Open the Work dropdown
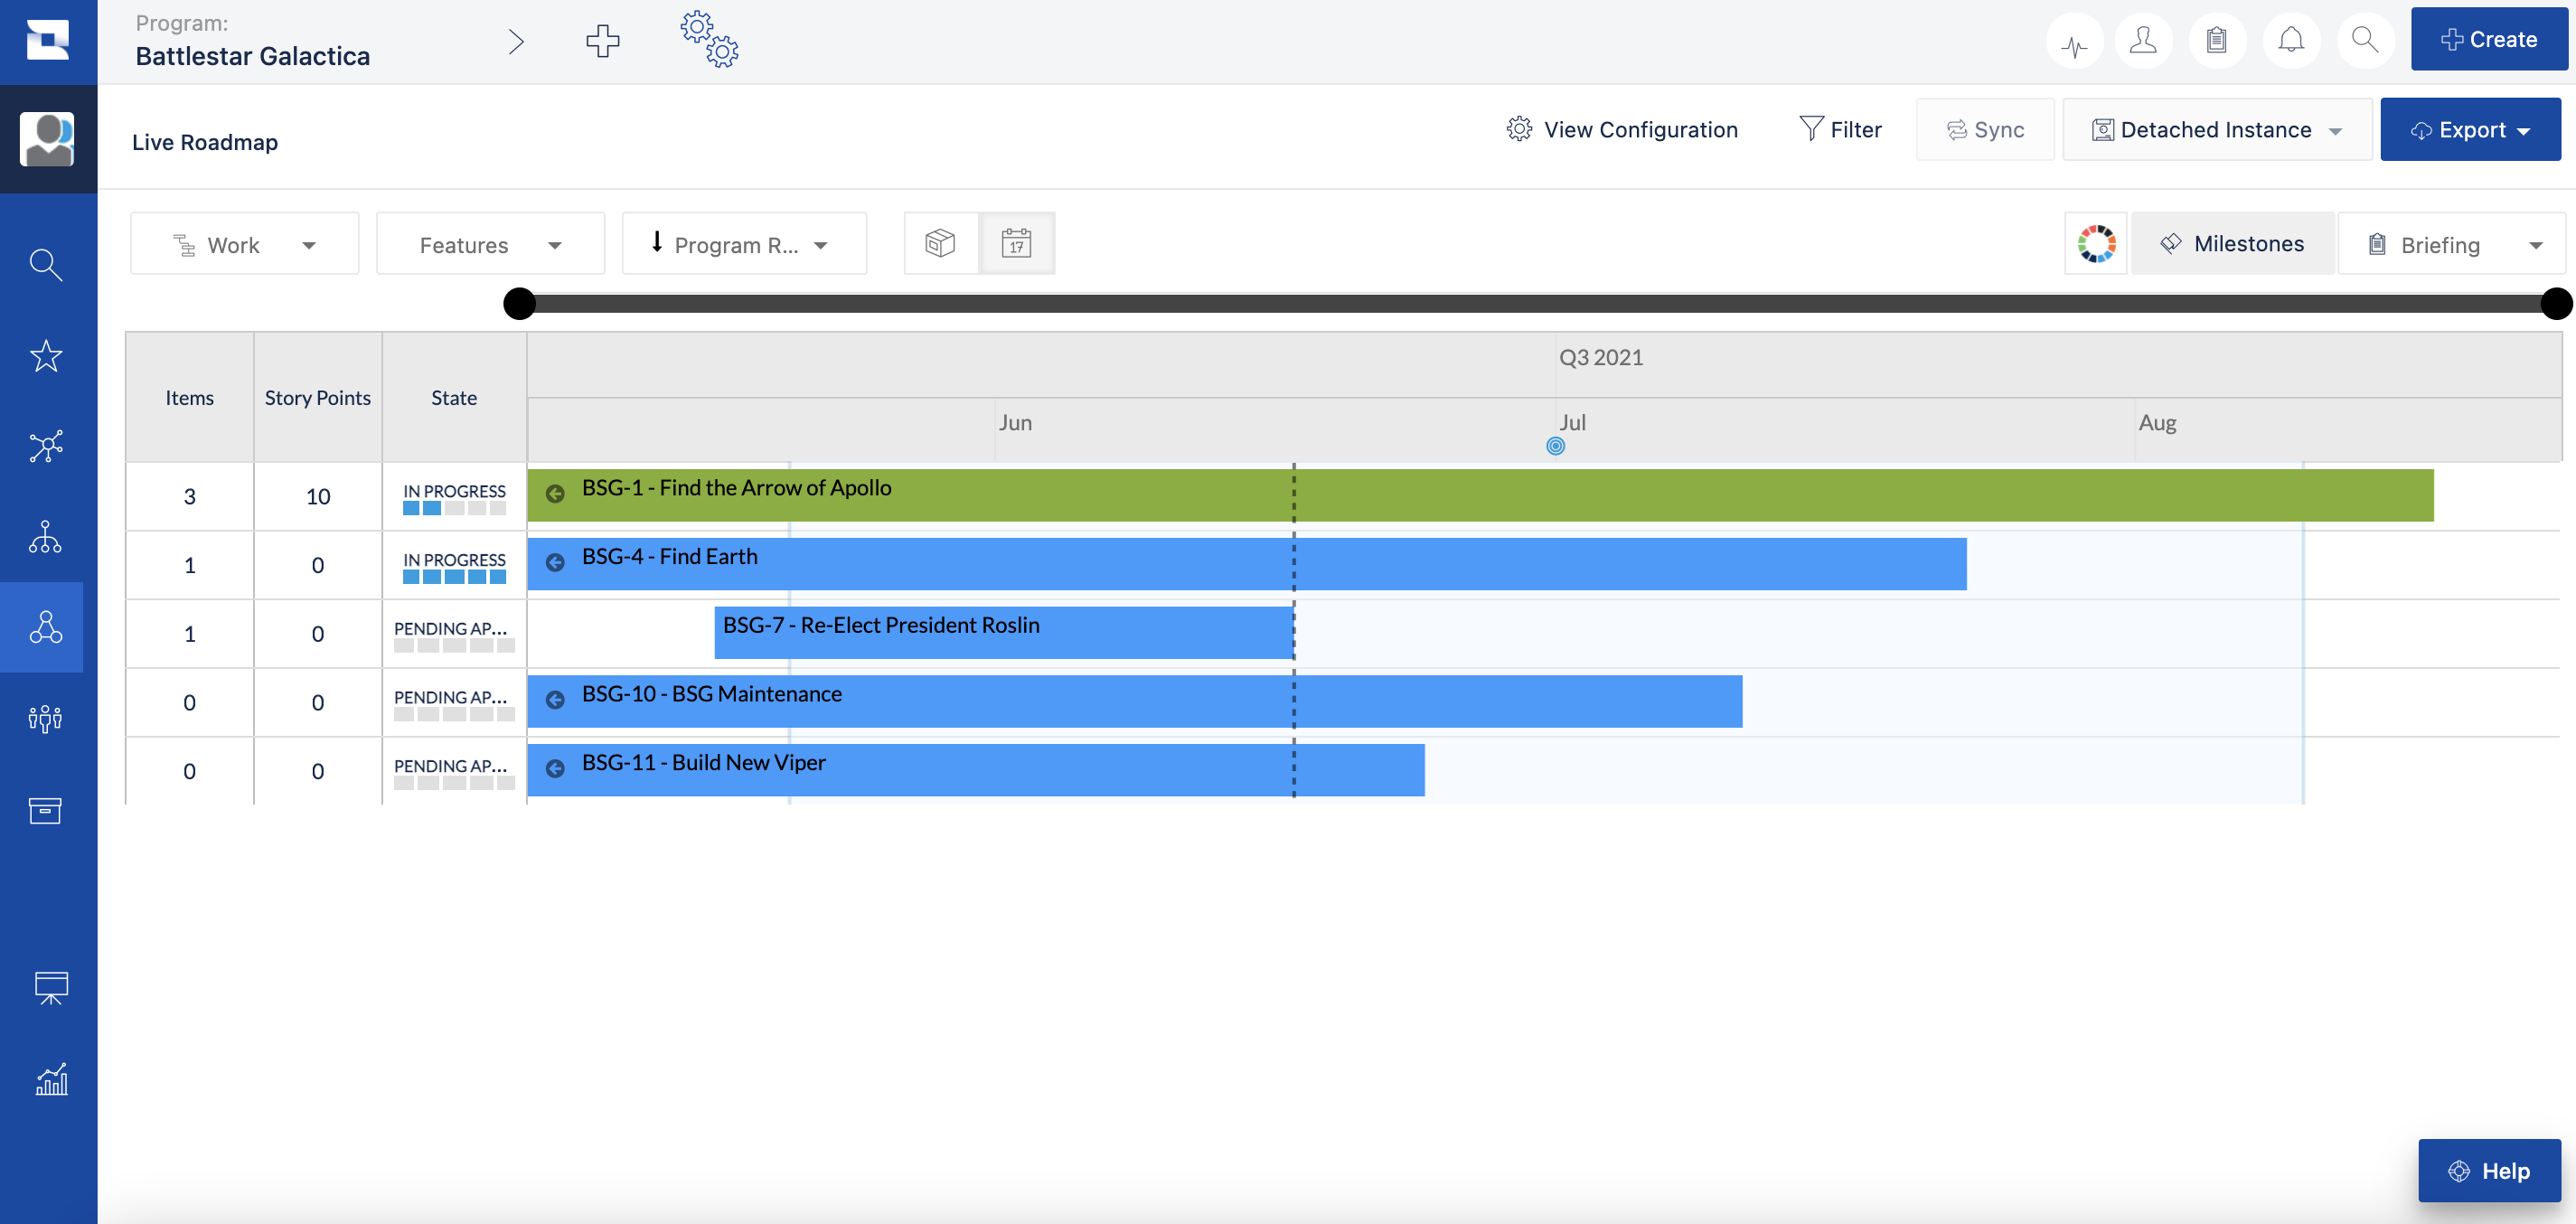Viewport: 2576px width, 1224px height. (244, 245)
